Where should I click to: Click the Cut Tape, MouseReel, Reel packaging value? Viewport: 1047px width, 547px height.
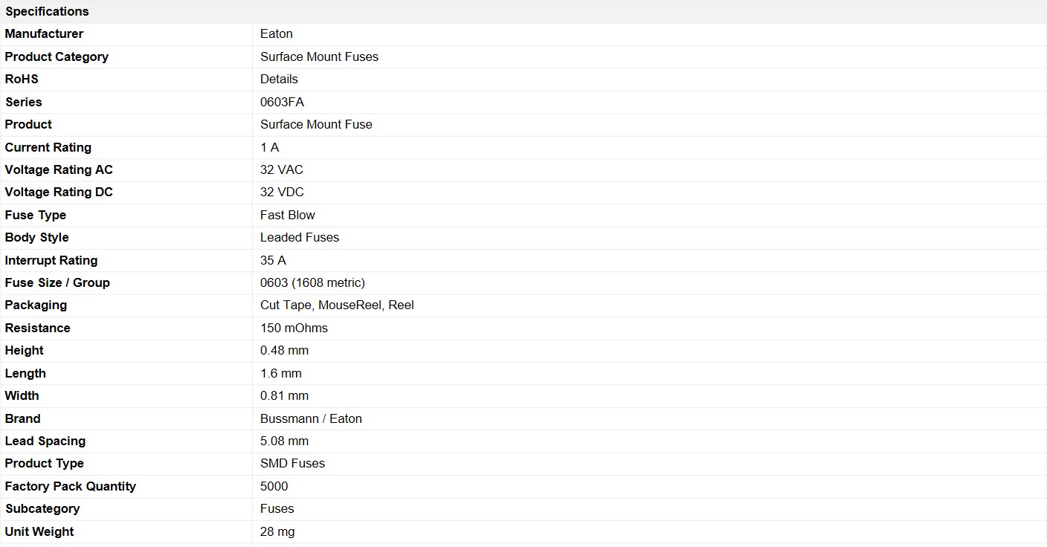[337, 305]
